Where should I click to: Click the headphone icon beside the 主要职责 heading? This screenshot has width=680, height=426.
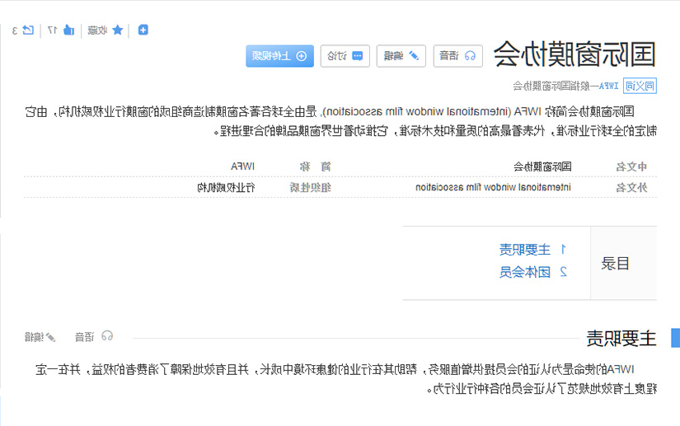coord(107,336)
